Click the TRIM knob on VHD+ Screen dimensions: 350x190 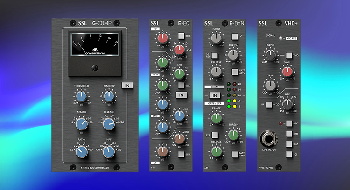coord(270,86)
